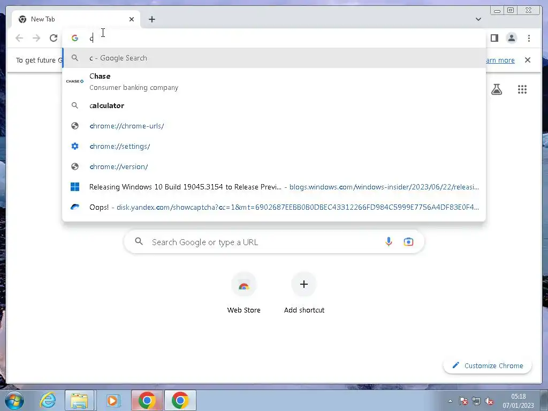This screenshot has width=548, height=411.
Task: Open the Web Store shortcut
Action: coord(244,294)
